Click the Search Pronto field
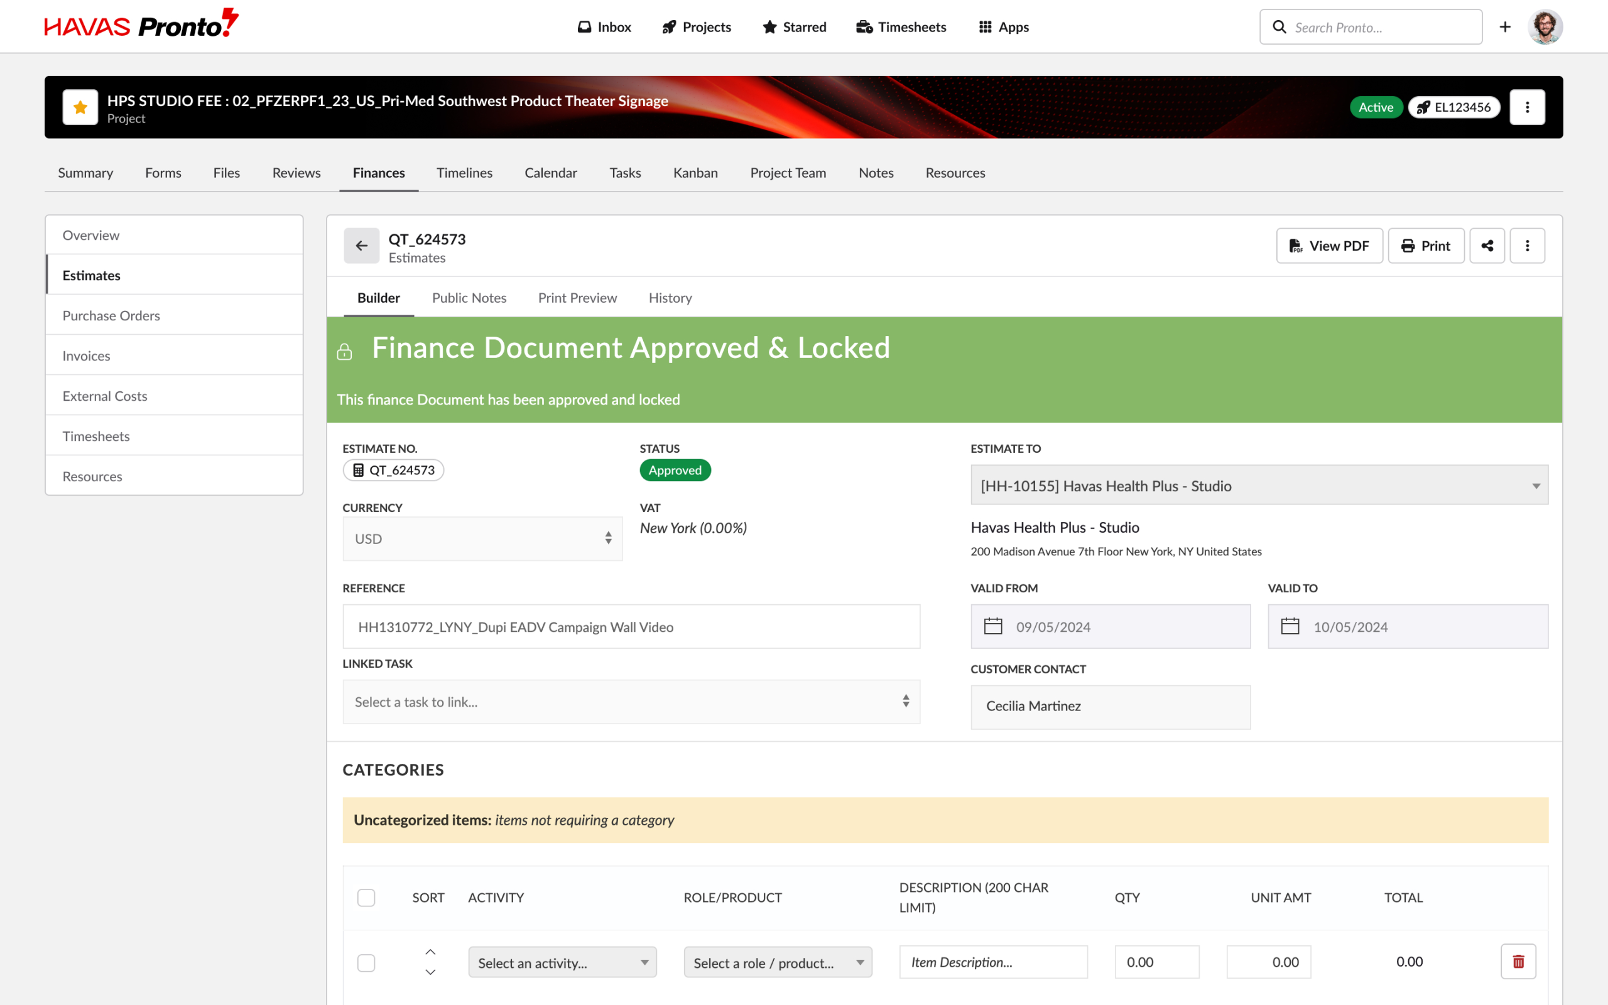 pyautogui.click(x=1370, y=27)
